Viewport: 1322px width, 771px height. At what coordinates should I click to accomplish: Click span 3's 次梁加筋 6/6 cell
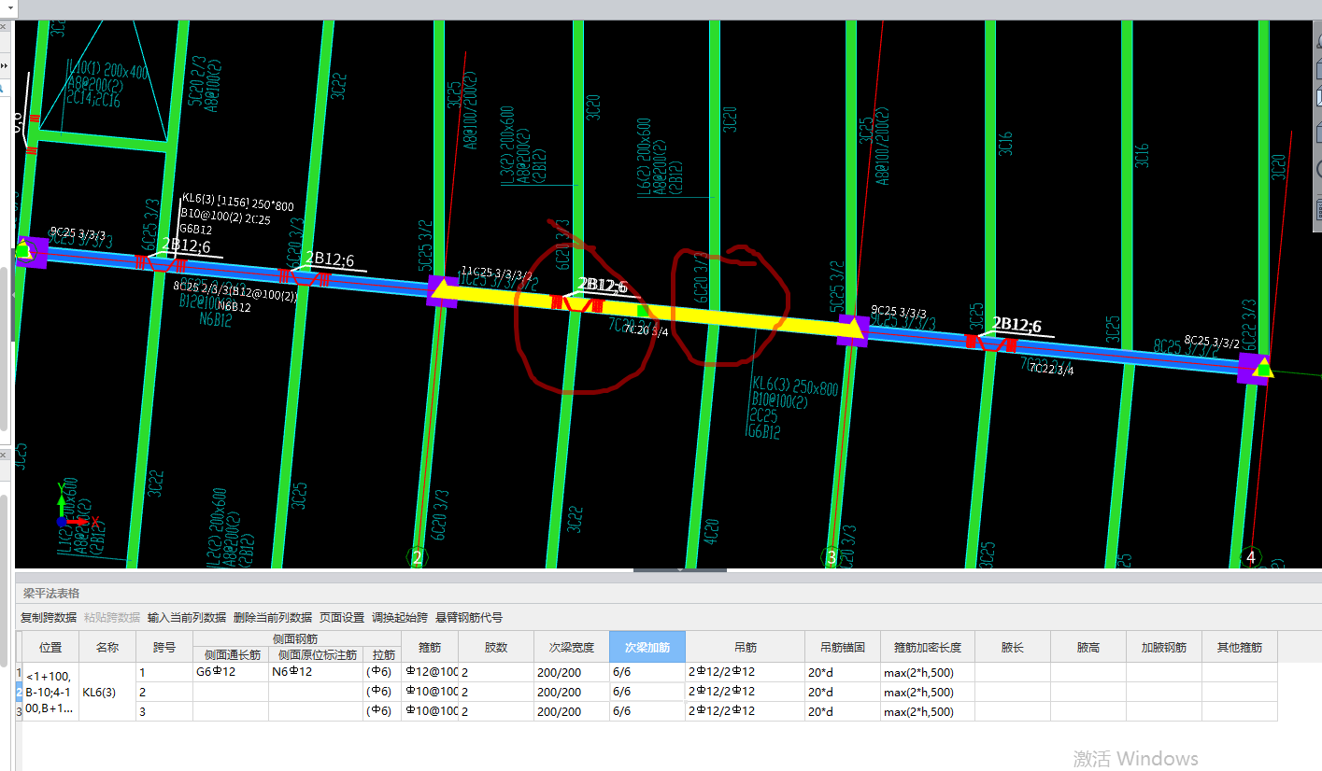point(647,711)
